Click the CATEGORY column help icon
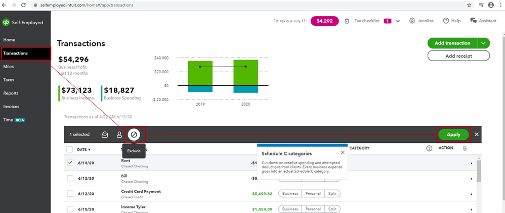This screenshot has width=505, height=213. tap(429, 148)
